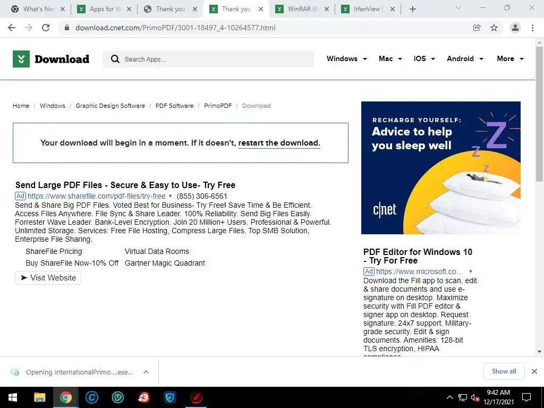Expand the Mac category dropdown
Screen dimensions: 544x408
[x=390, y=58]
